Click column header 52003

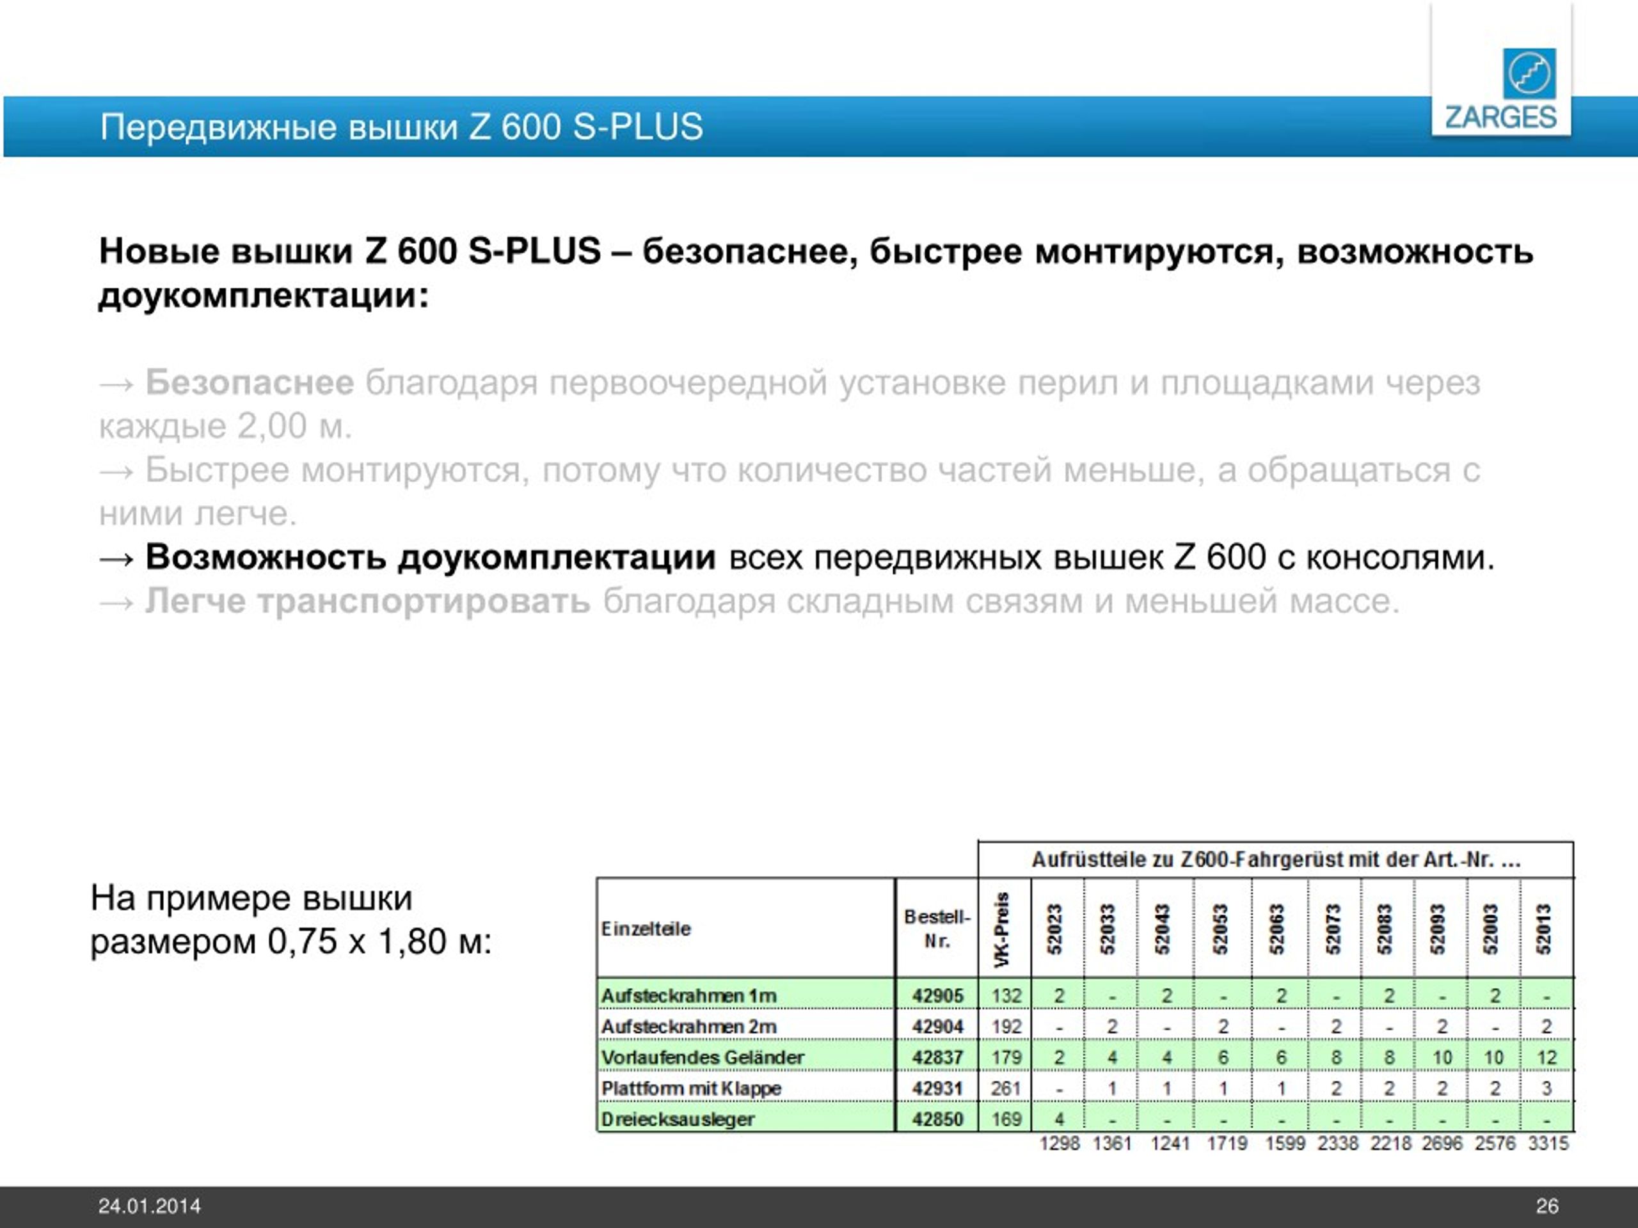click(x=1491, y=929)
